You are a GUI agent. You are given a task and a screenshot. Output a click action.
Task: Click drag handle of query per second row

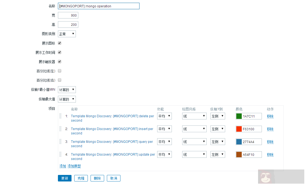[x=60, y=141]
